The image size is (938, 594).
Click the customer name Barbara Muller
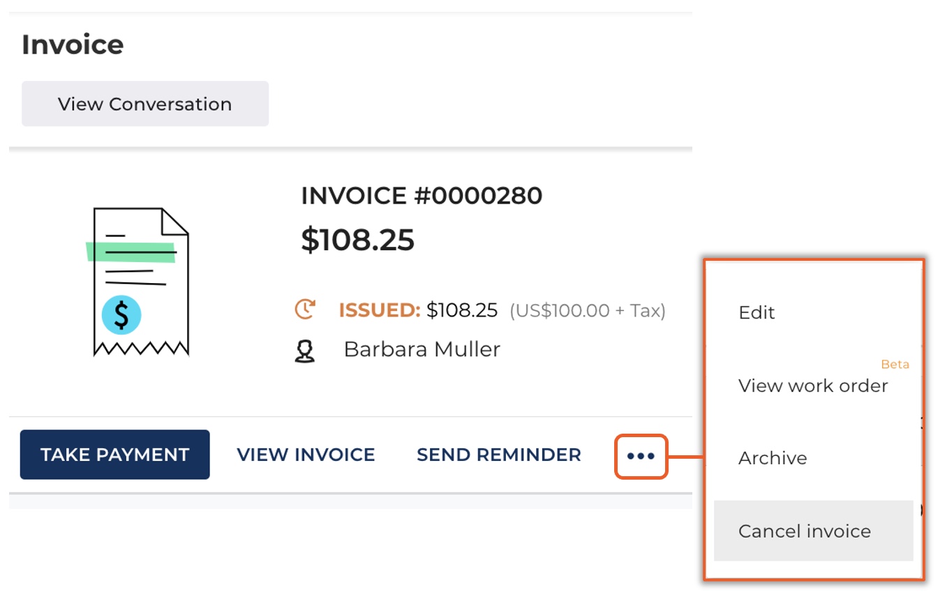[x=422, y=349]
